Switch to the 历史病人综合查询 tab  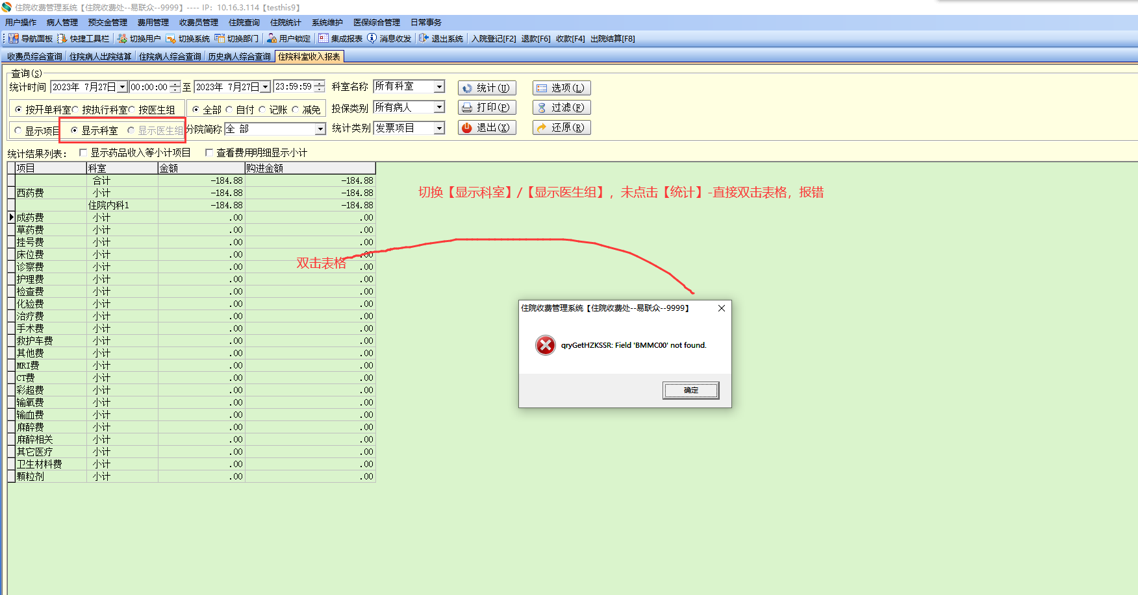(x=240, y=57)
